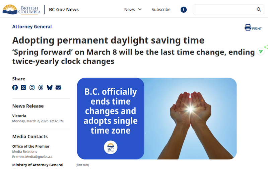
Task: Click the flickr.com image caption
Action: (x=82, y=165)
